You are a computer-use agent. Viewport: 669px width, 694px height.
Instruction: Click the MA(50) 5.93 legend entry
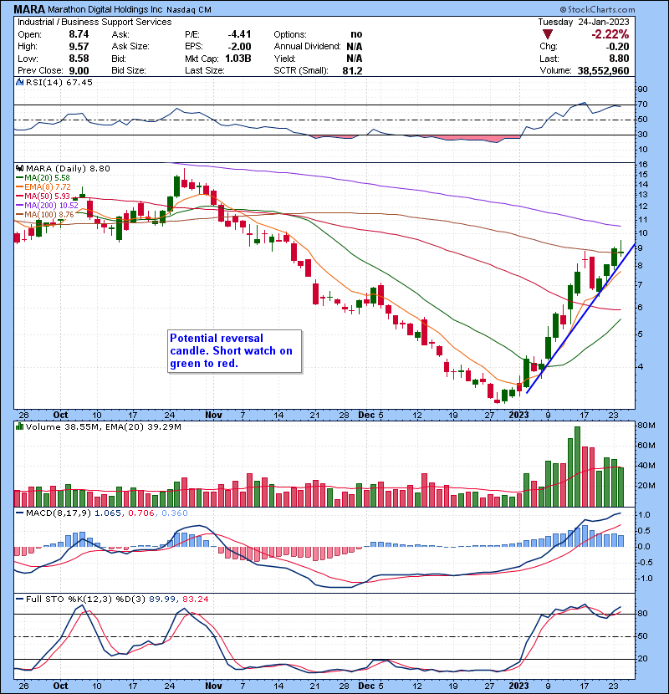43,196
